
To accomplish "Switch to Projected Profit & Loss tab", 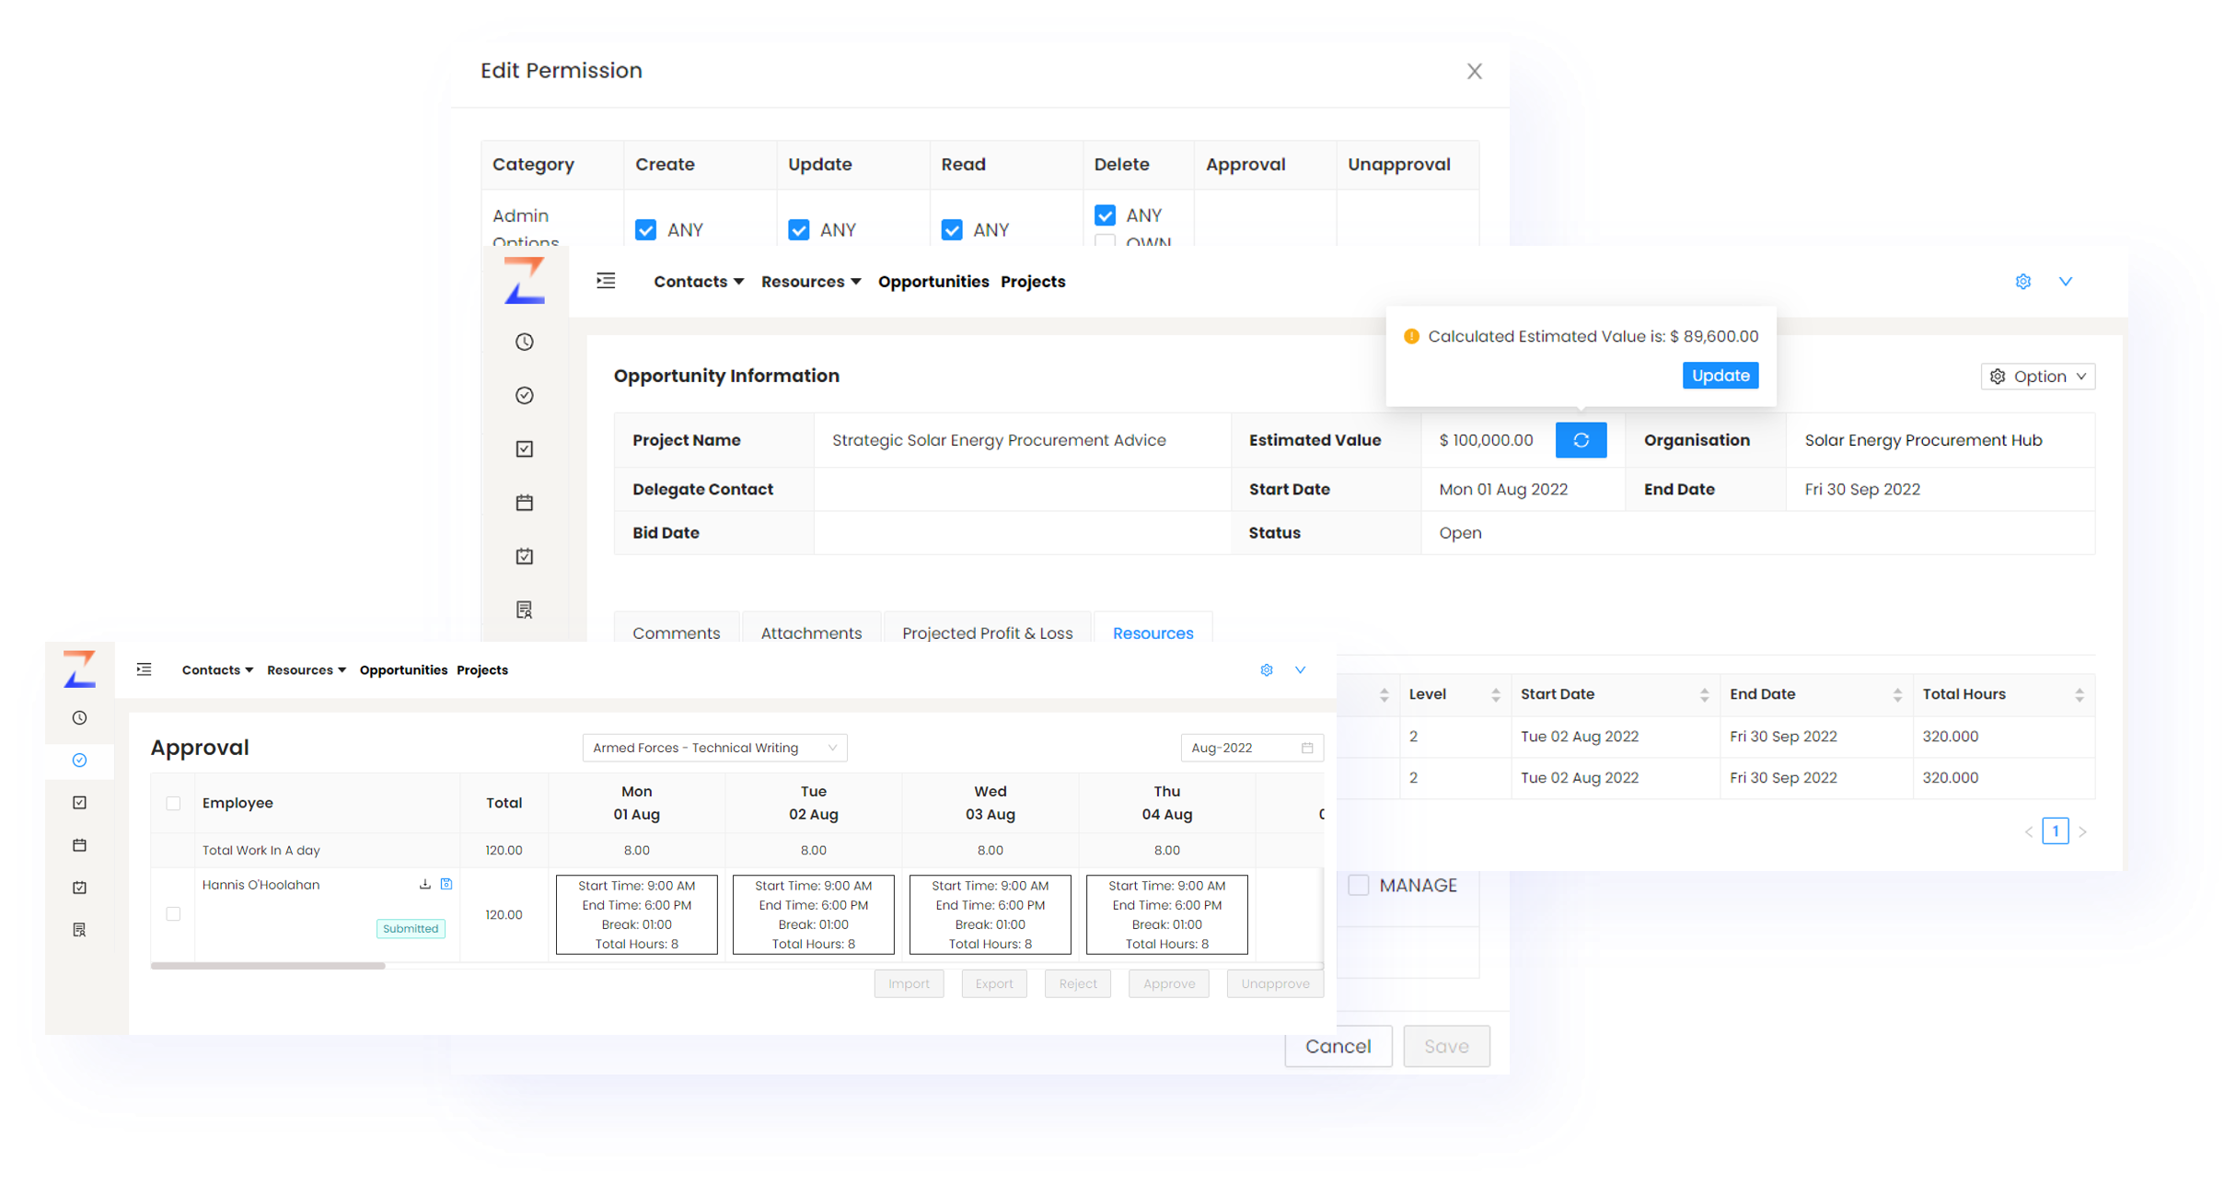I will [x=987, y=633].
